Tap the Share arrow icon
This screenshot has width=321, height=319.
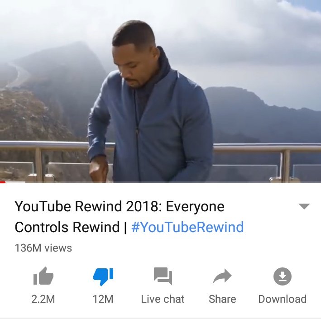(x=222, y=276)
